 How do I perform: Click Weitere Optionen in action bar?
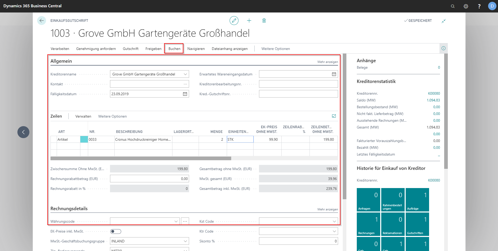276,49
